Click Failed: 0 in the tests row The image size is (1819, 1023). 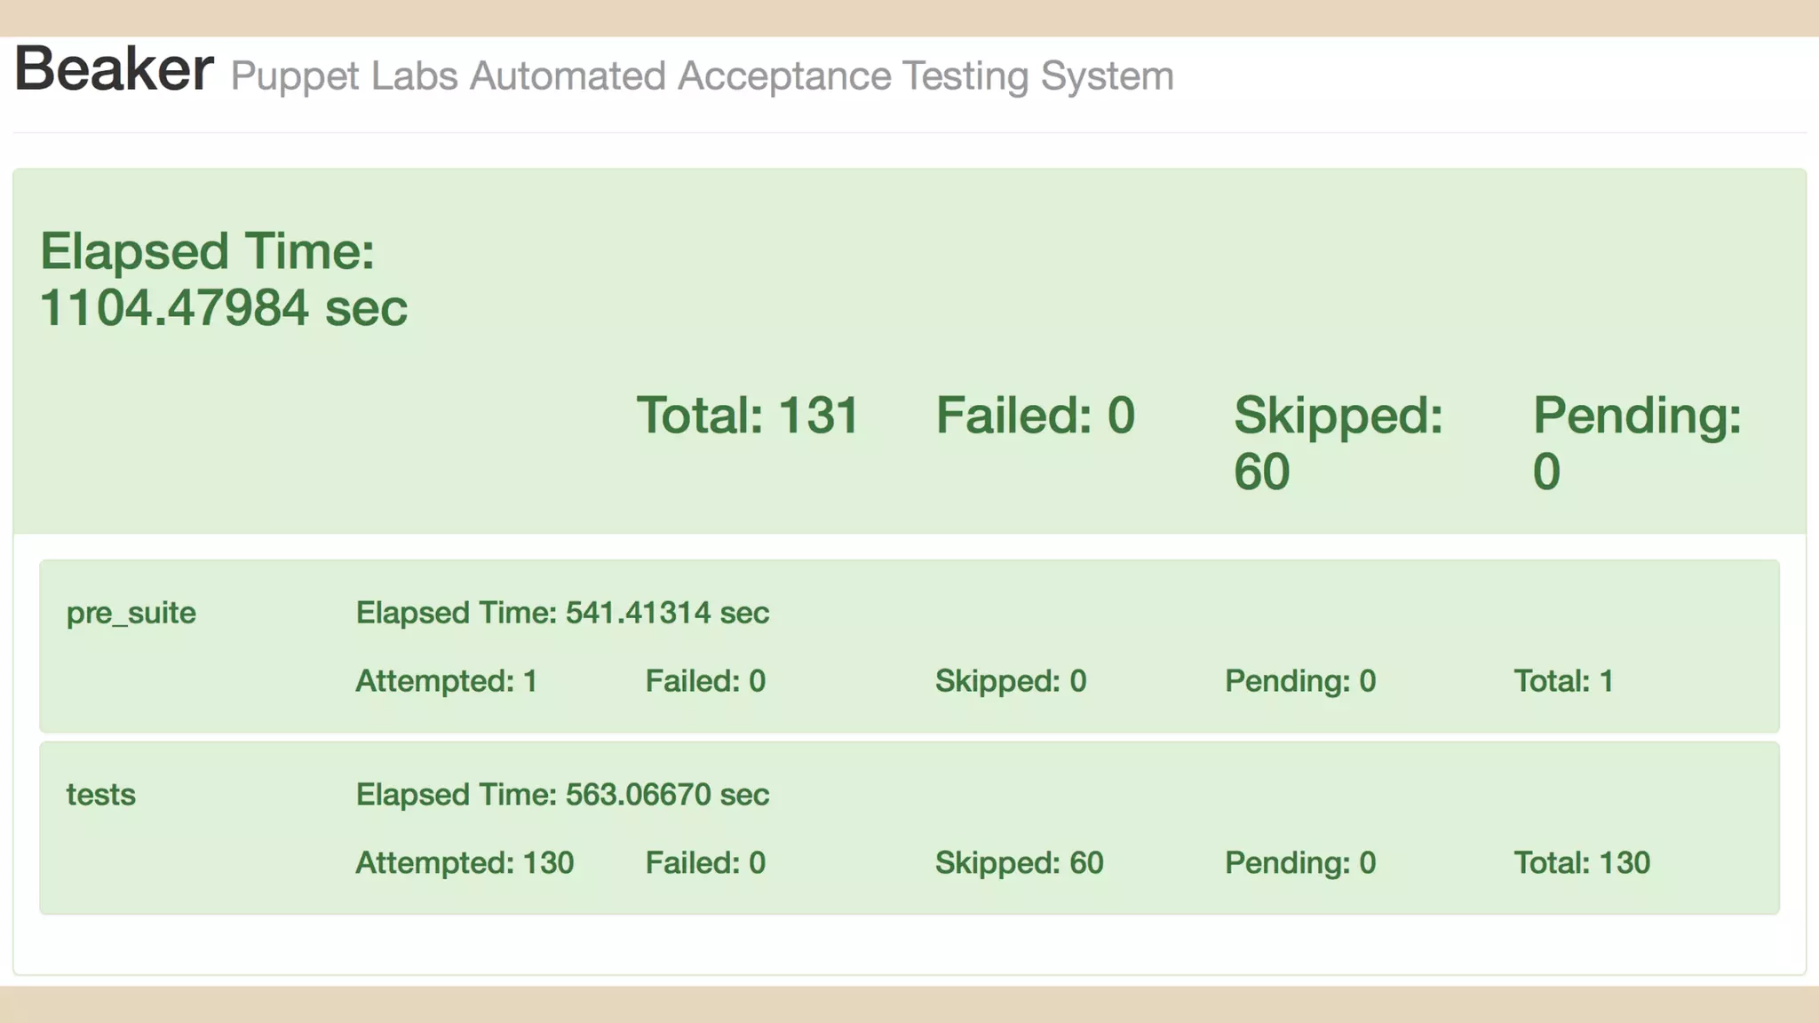[705, 863]
